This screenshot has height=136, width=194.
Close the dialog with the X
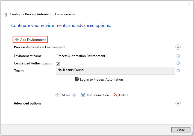(x=189, y=4)
